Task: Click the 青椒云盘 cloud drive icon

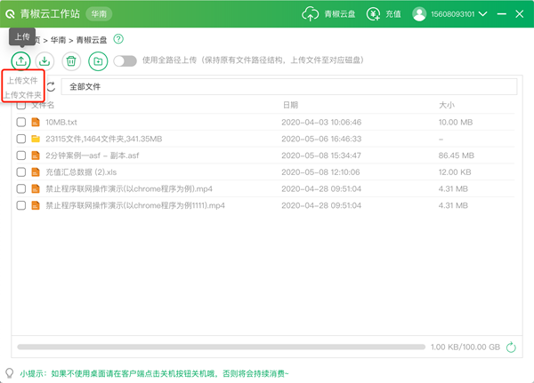Action: pyautogui.click(x=311, y=14)
